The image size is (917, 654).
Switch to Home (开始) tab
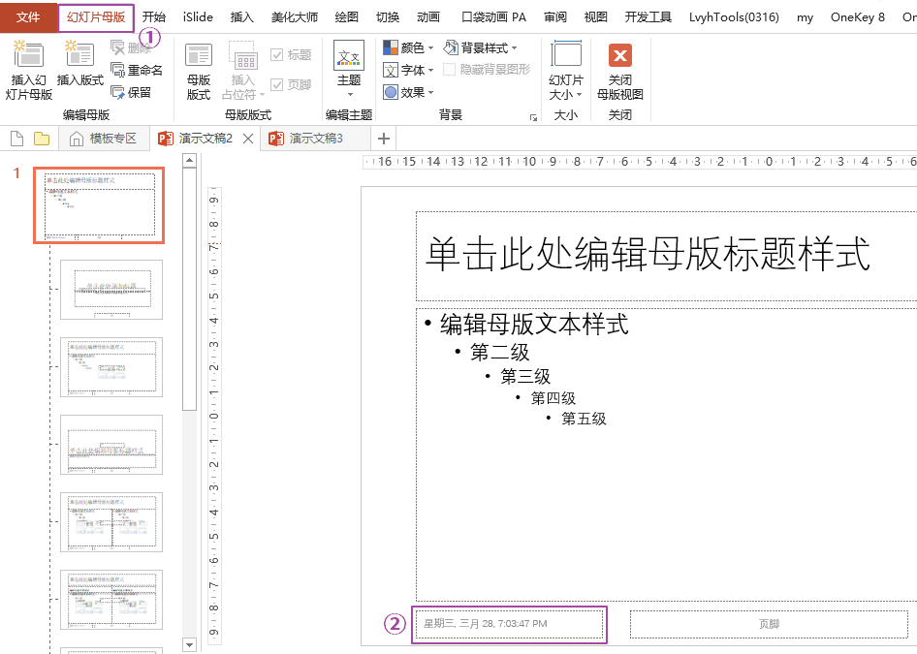coord(154,17)
